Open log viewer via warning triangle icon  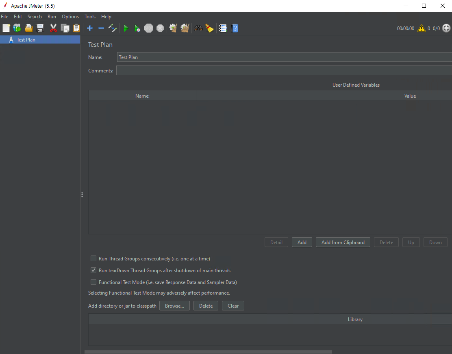pyautogui.click(x=422, y=28)
